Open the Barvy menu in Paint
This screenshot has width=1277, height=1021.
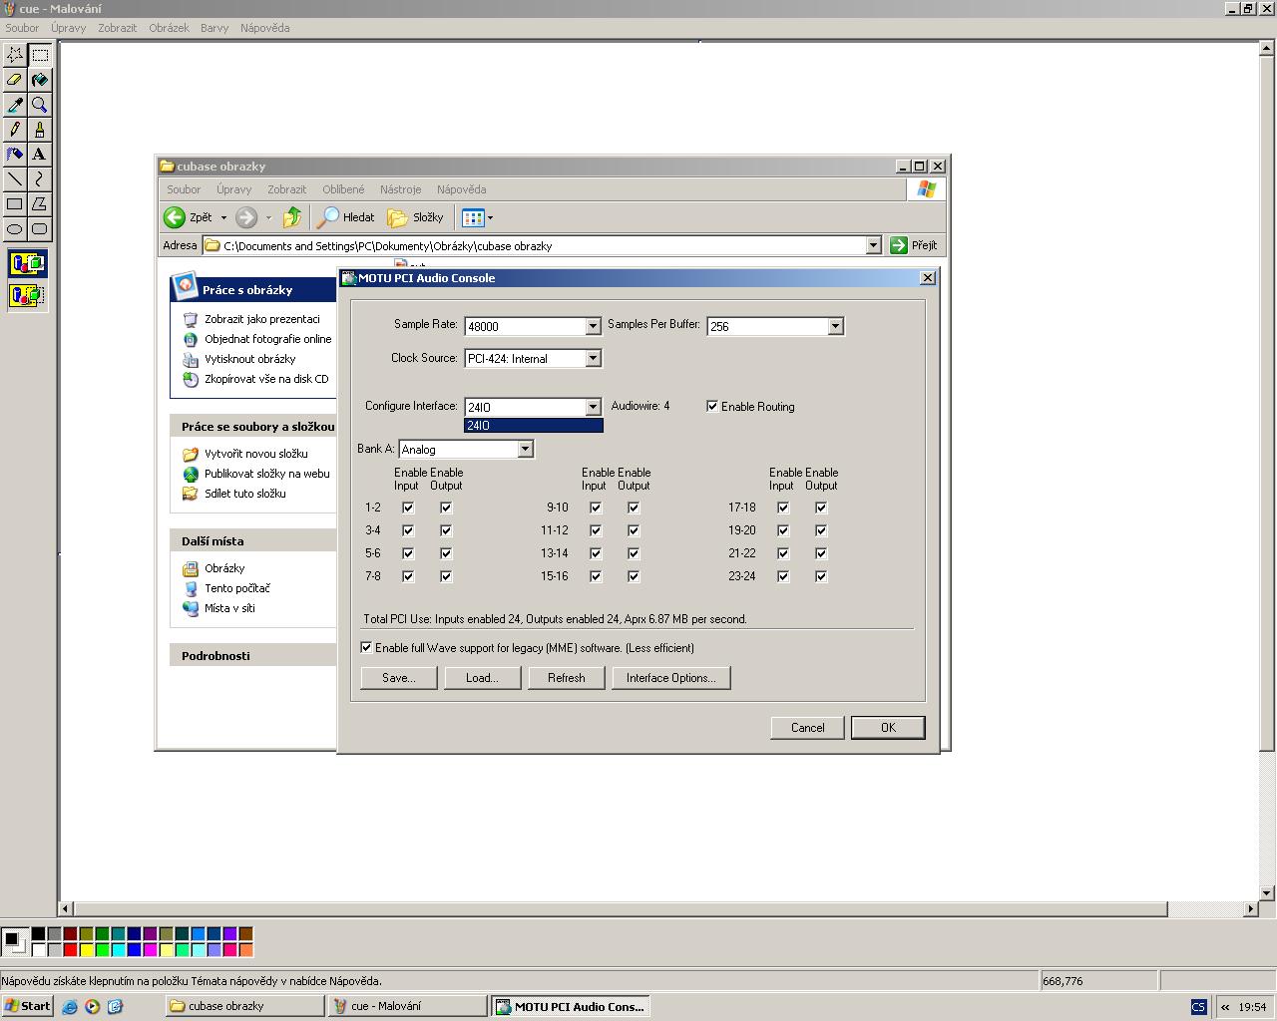click(x=214, y=28)
